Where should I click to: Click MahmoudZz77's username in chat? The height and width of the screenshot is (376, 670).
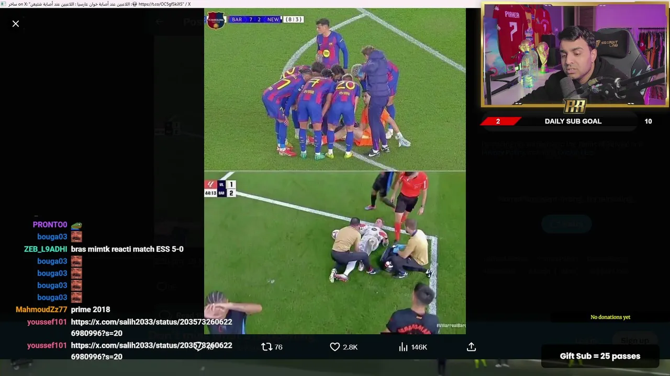coord(41,310)
